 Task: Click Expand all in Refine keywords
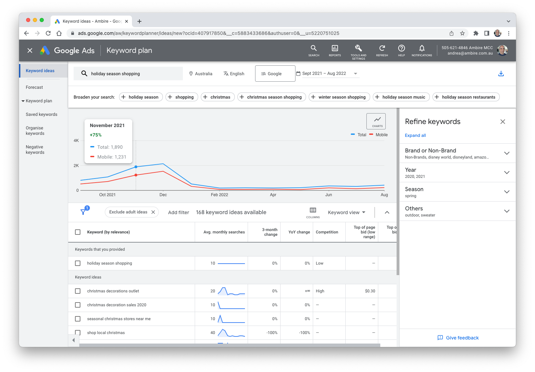coord(415,136)
